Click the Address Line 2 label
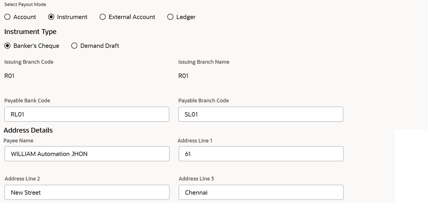 pos(22,179)
